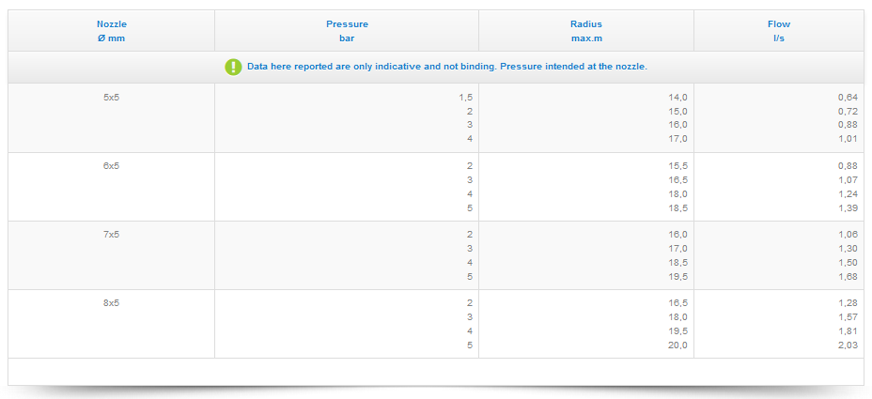
Task: Select the Radius max.m column header
Action: click(585, 31)
